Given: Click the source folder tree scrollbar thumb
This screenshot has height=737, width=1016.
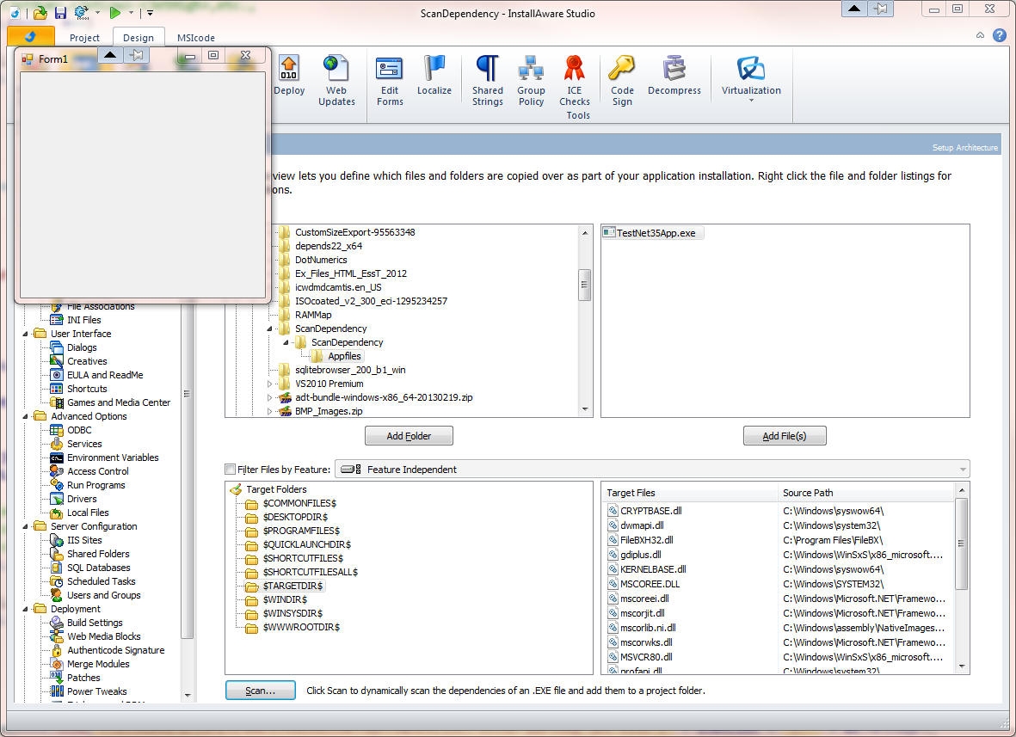Looking at the screenshot, I should (x=584, y=285).
